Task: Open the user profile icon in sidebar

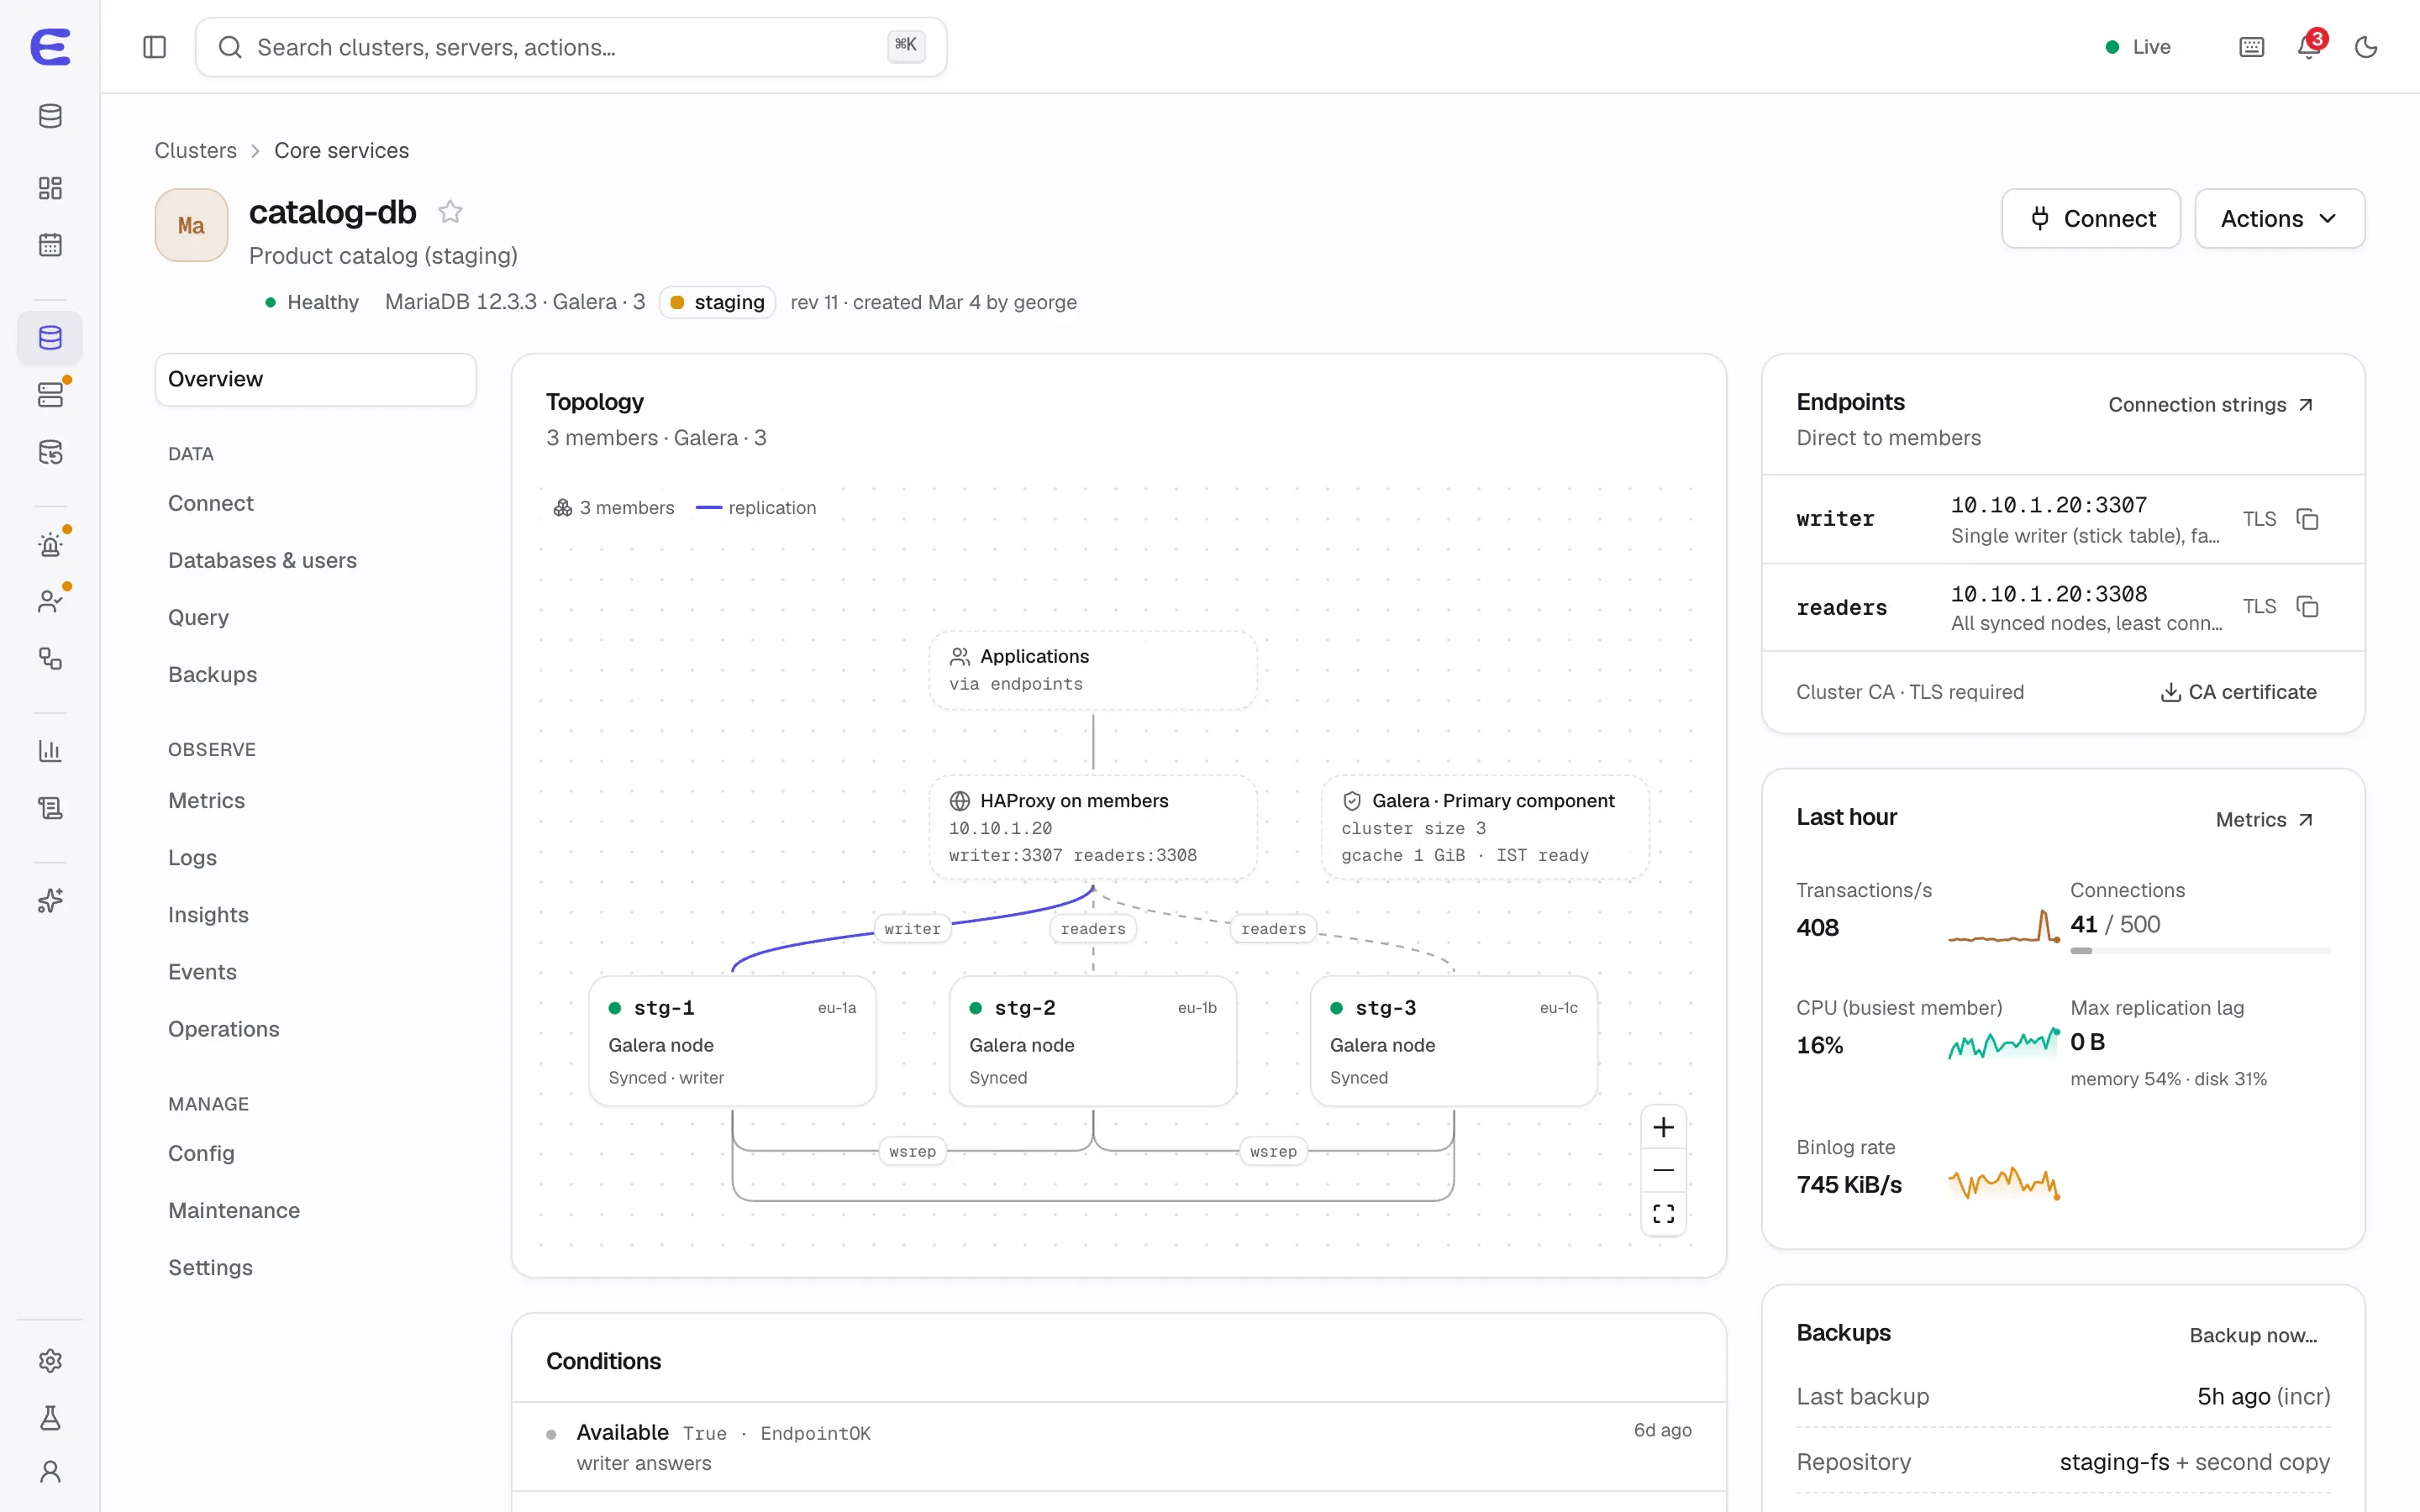Action: 50,1472
